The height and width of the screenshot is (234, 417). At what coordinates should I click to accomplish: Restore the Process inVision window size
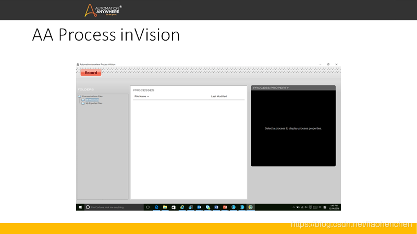tap(328, 64)
